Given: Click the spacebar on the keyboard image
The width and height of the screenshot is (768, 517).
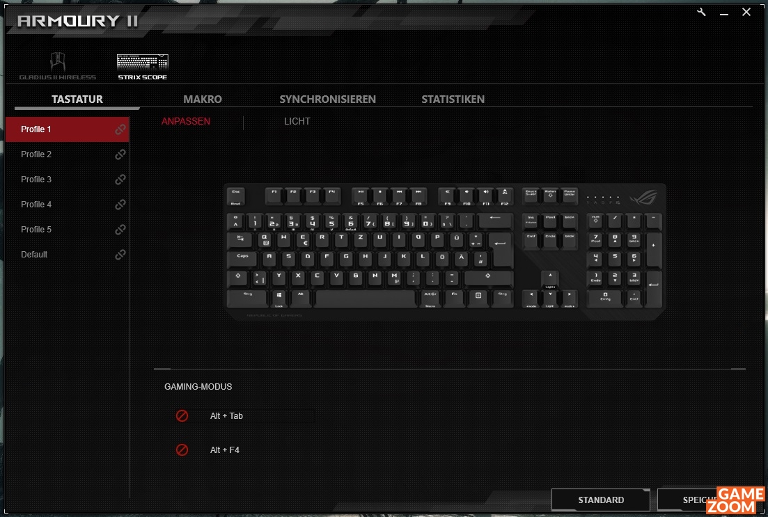Looking at the screenshot, I should tap(366, 298).
